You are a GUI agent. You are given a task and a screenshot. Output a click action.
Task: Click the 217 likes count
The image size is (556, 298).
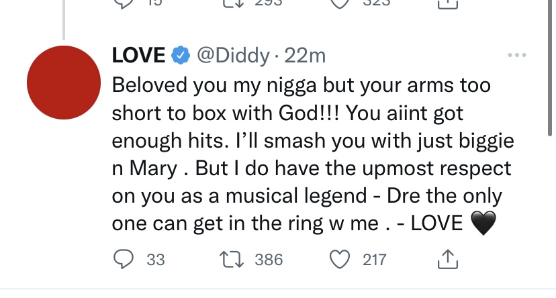[374, 260]
